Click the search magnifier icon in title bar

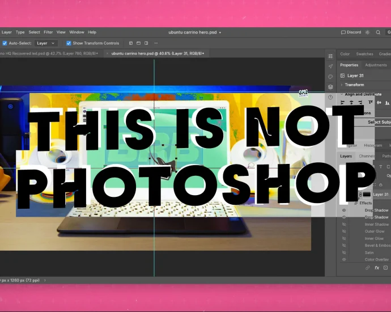pyautogui.click(x=378, y=32)
